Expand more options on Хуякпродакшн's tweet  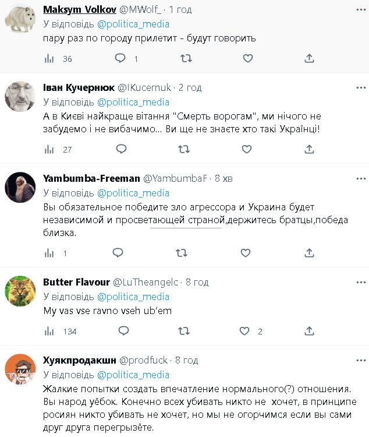(x=360, y=360)
